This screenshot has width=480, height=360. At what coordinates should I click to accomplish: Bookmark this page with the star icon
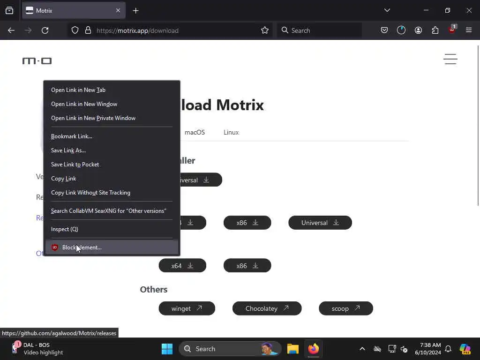click(x=265, y=30)
